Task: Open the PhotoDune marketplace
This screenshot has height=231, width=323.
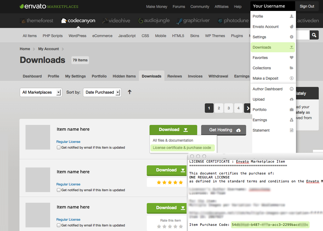Action: 233,21
